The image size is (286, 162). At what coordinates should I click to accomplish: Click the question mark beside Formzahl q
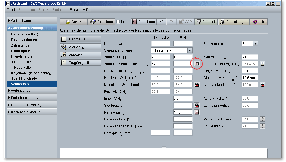[262, 126]
